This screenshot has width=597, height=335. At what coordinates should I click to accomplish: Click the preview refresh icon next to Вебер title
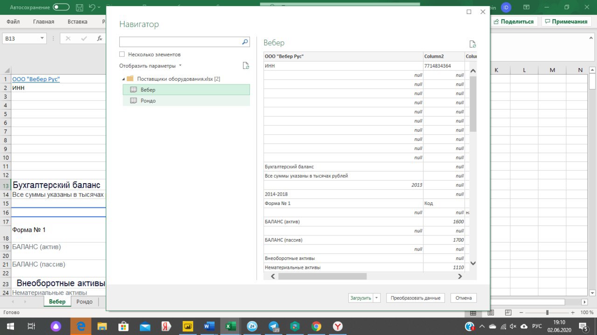pos(472,44)
